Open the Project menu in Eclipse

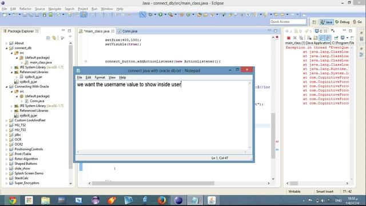(x=83, y=9)
